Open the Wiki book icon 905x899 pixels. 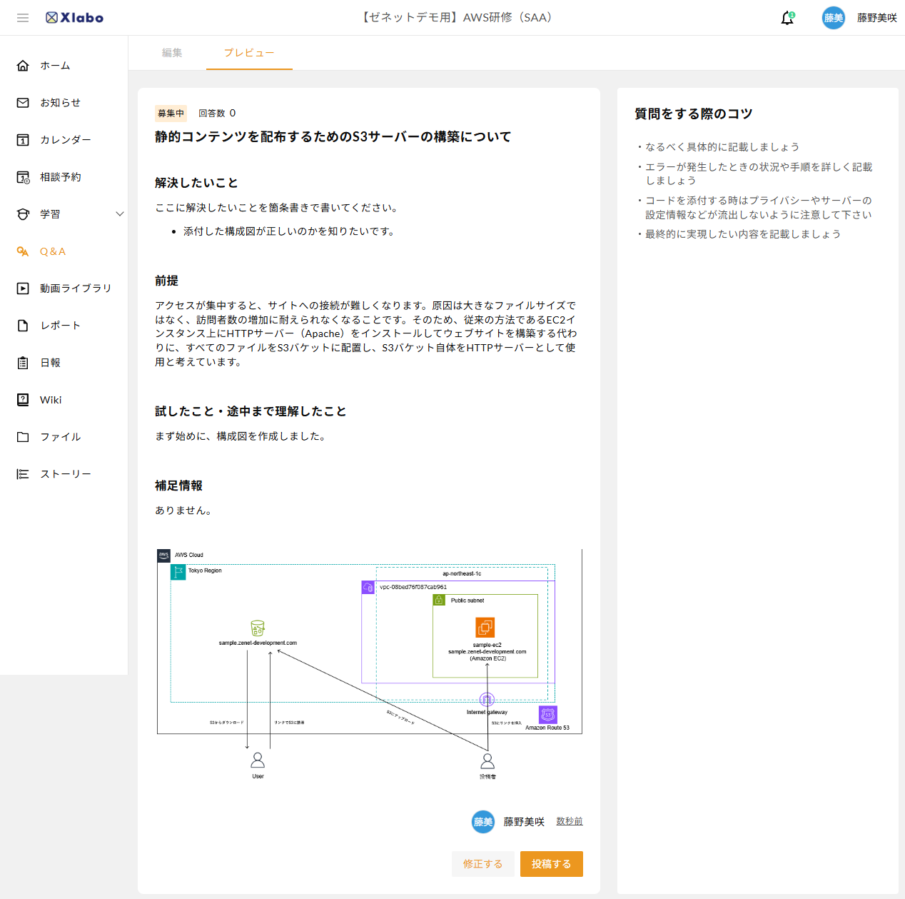(x=23, y=400)
